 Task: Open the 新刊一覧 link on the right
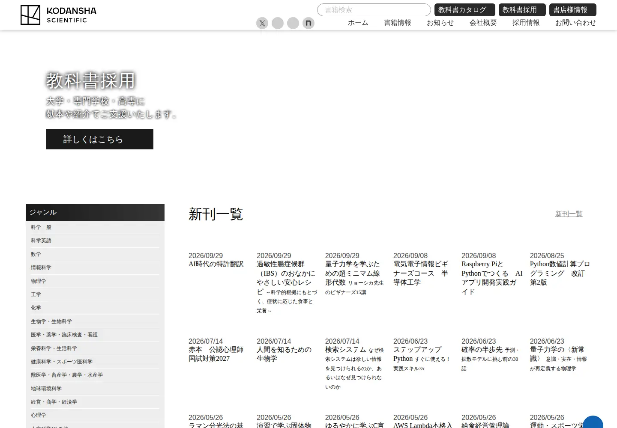[x=569, y=214]
